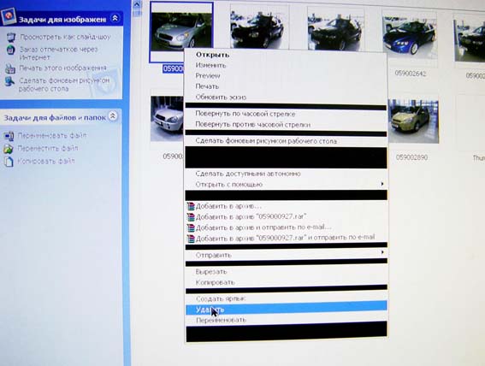
Task: Click Заказ отпечатков через Интернет link
Action: pos(58,54)
